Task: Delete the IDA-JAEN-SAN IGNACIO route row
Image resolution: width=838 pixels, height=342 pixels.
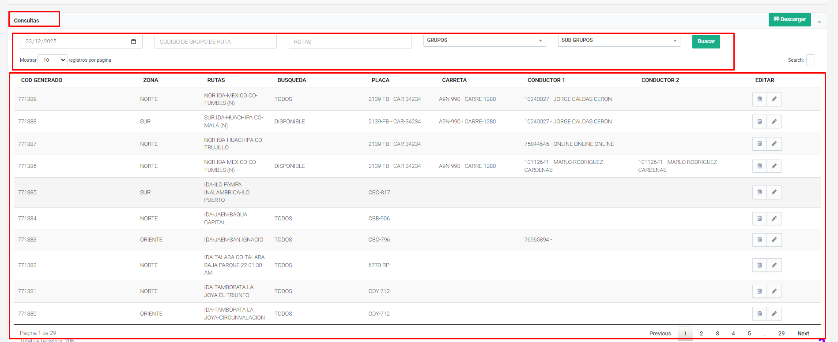Action: coord(759,240)
